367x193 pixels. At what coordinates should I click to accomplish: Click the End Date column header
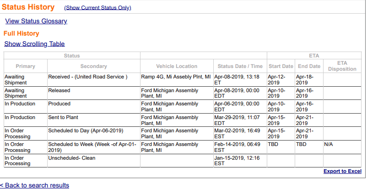[x=309, y=66]
